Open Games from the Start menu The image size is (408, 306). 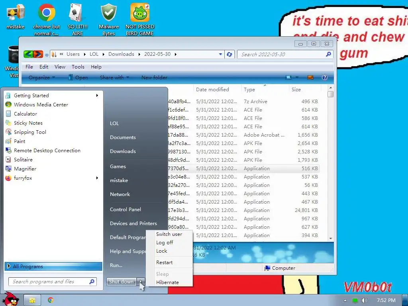[x=118, y=166]
